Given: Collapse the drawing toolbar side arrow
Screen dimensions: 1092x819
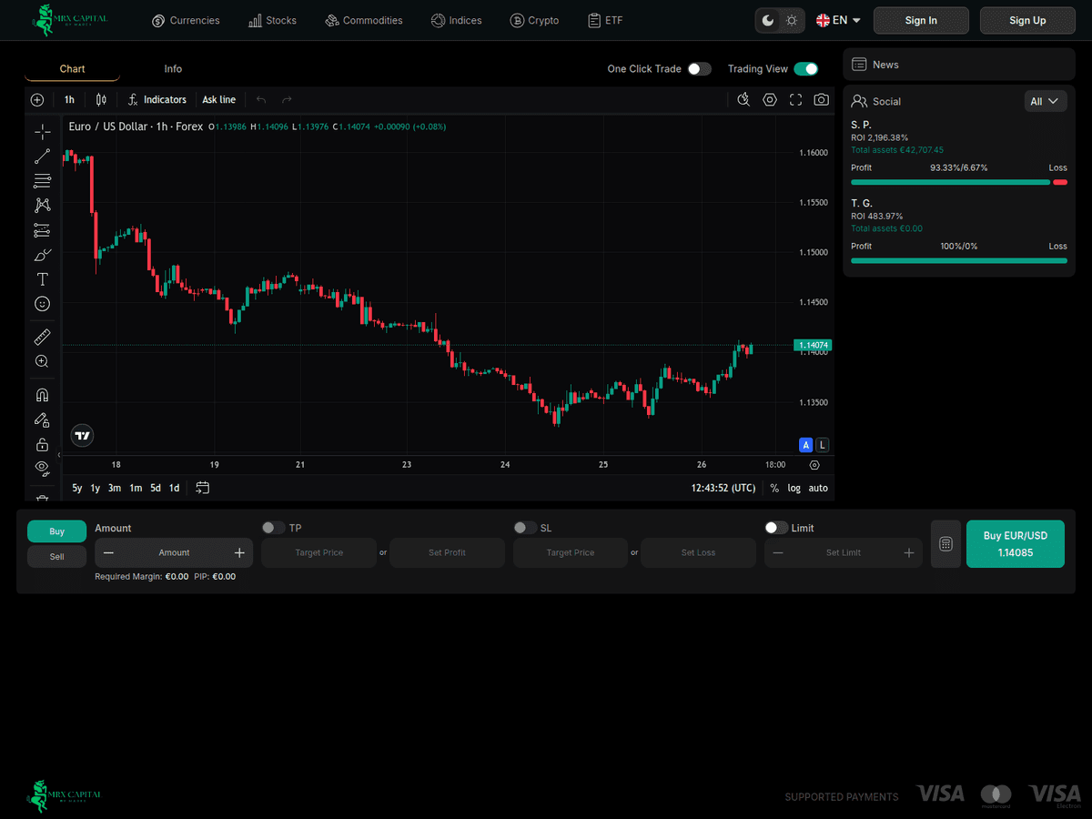Looking at the screenshot, I should point(59,454).
